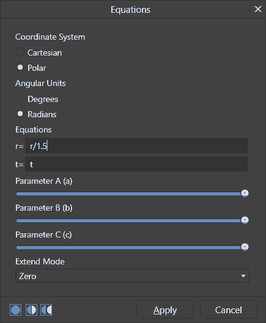
Task: Click the Equations dialog title bar
Action: [x=130, y=10]
